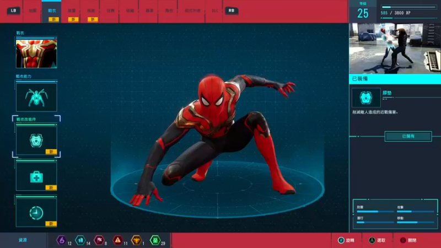This screenshot has width=441, height=248.
Task: Click the 關閉 (Close) B button prompt
Action: pyautogui.click(x=408, y=240)
